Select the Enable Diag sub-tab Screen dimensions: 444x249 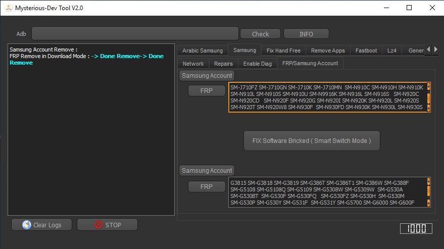258,64
